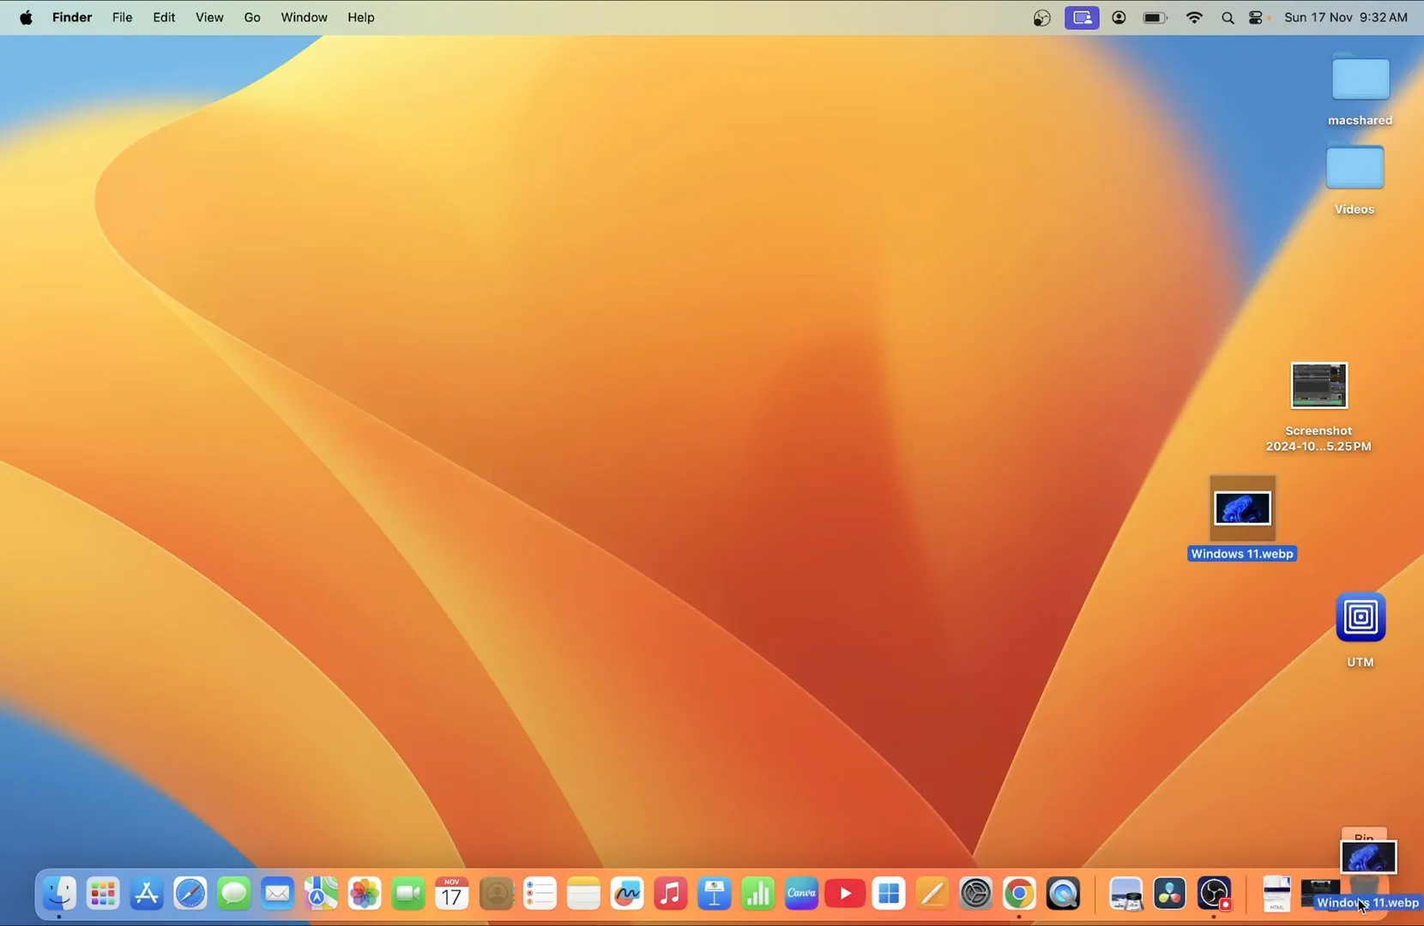Open Numbers in the Dock
1424x926 pixels.
(757, 894)
